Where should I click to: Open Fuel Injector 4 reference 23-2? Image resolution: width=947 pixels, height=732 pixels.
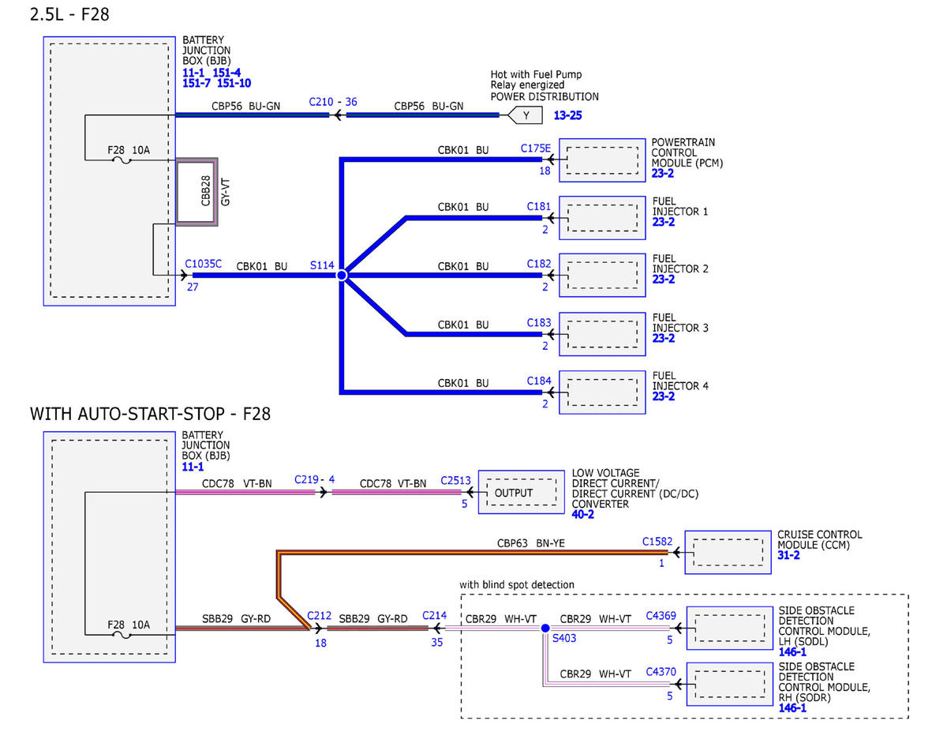pyautogui.click(x=664, y=396)
